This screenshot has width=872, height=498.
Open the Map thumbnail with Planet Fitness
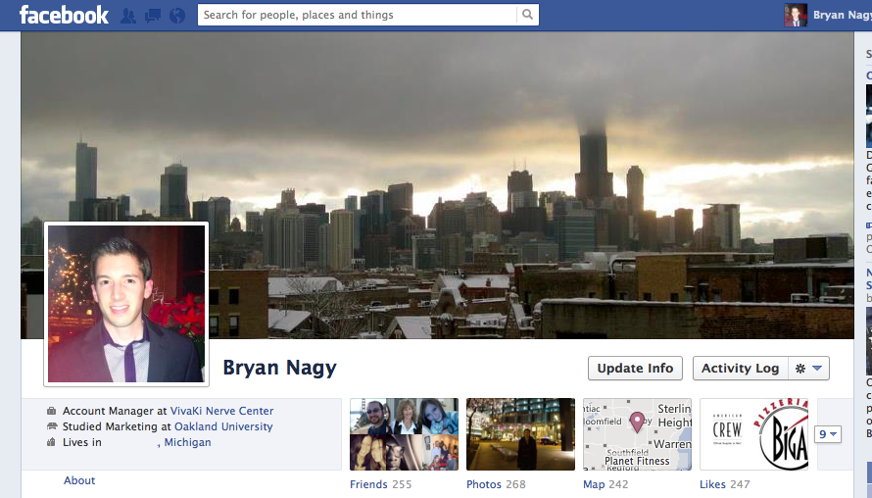[637, 434]
